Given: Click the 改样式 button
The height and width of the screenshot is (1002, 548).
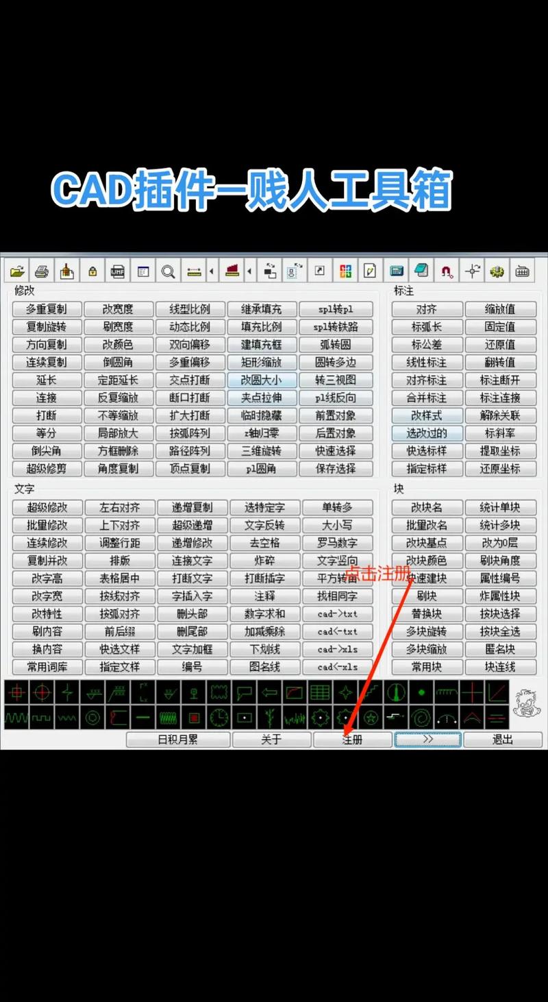Looking at the screenshot, I should 426,415.
